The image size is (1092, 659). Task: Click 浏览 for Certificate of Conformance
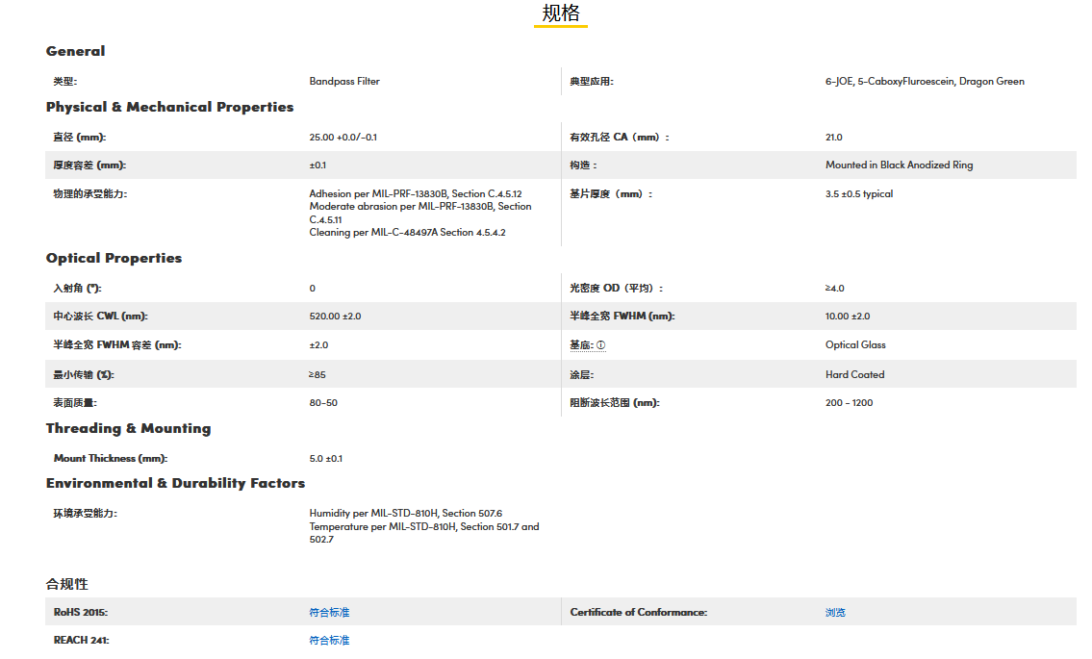tap(835, 613)
